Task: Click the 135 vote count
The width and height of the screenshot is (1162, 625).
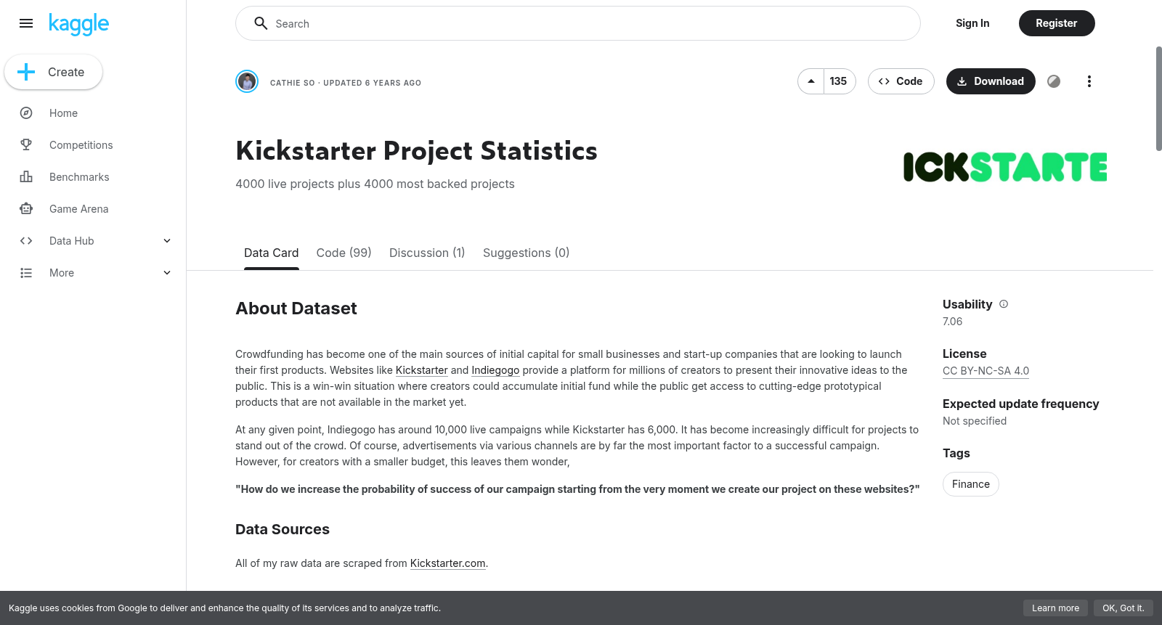Action: (x=839, y=81)
